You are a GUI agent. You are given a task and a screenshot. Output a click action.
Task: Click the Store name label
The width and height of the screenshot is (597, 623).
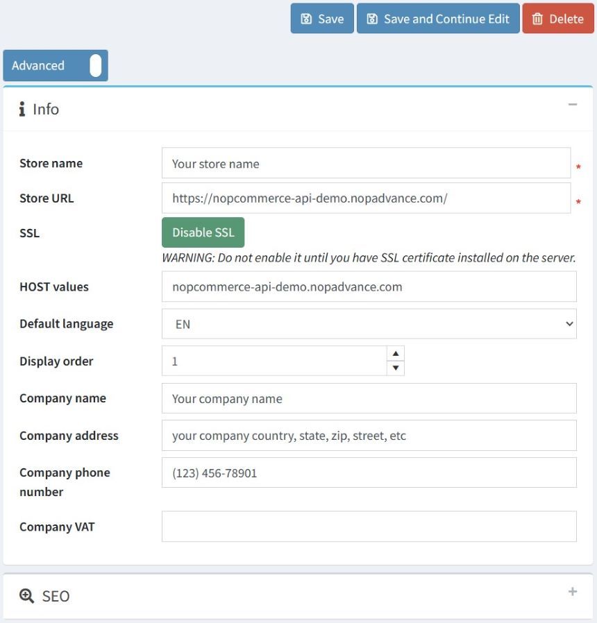pos(51,163)
